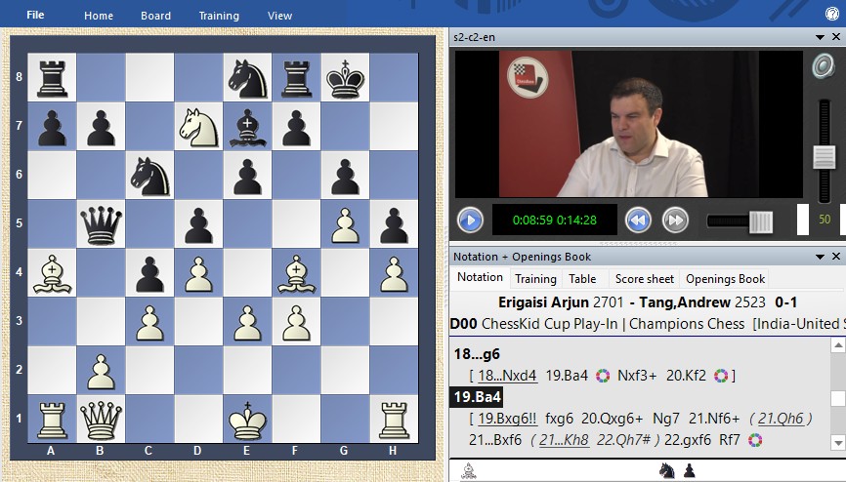
Task: Play the commentary video
Action: coord(470,220)
